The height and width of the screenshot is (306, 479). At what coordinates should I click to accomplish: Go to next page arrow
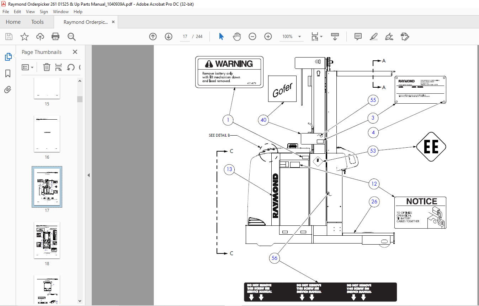coord(169,37)
